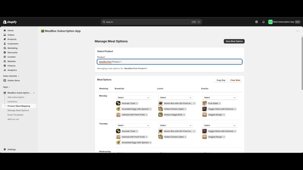Open Products section
303x170 pixels.
pos(12,39)
